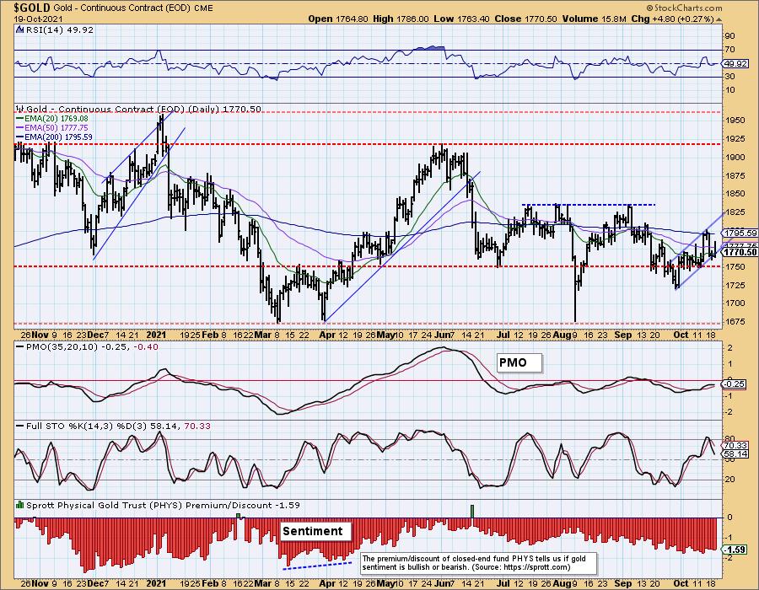Click the 2021 label on the price-panel date axis
759x590 pixels.
point(156,335)
